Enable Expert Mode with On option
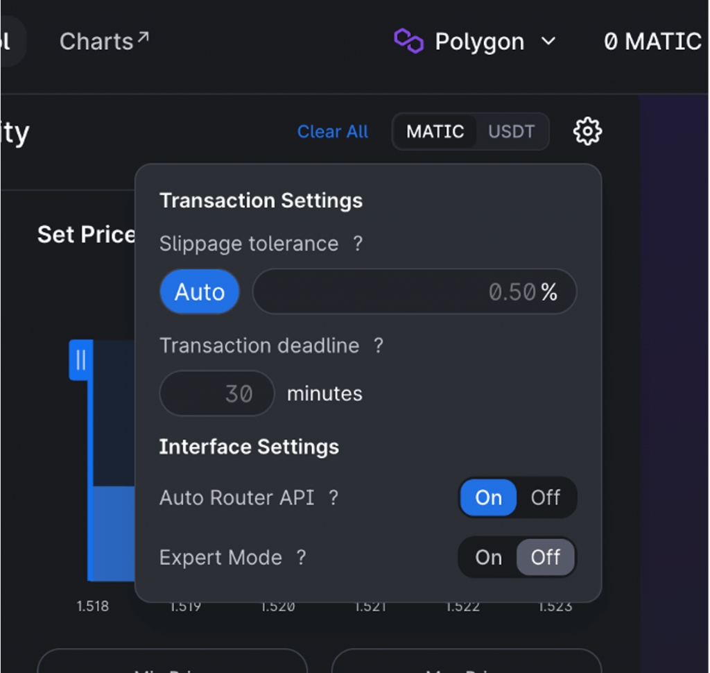 (488, 558)
